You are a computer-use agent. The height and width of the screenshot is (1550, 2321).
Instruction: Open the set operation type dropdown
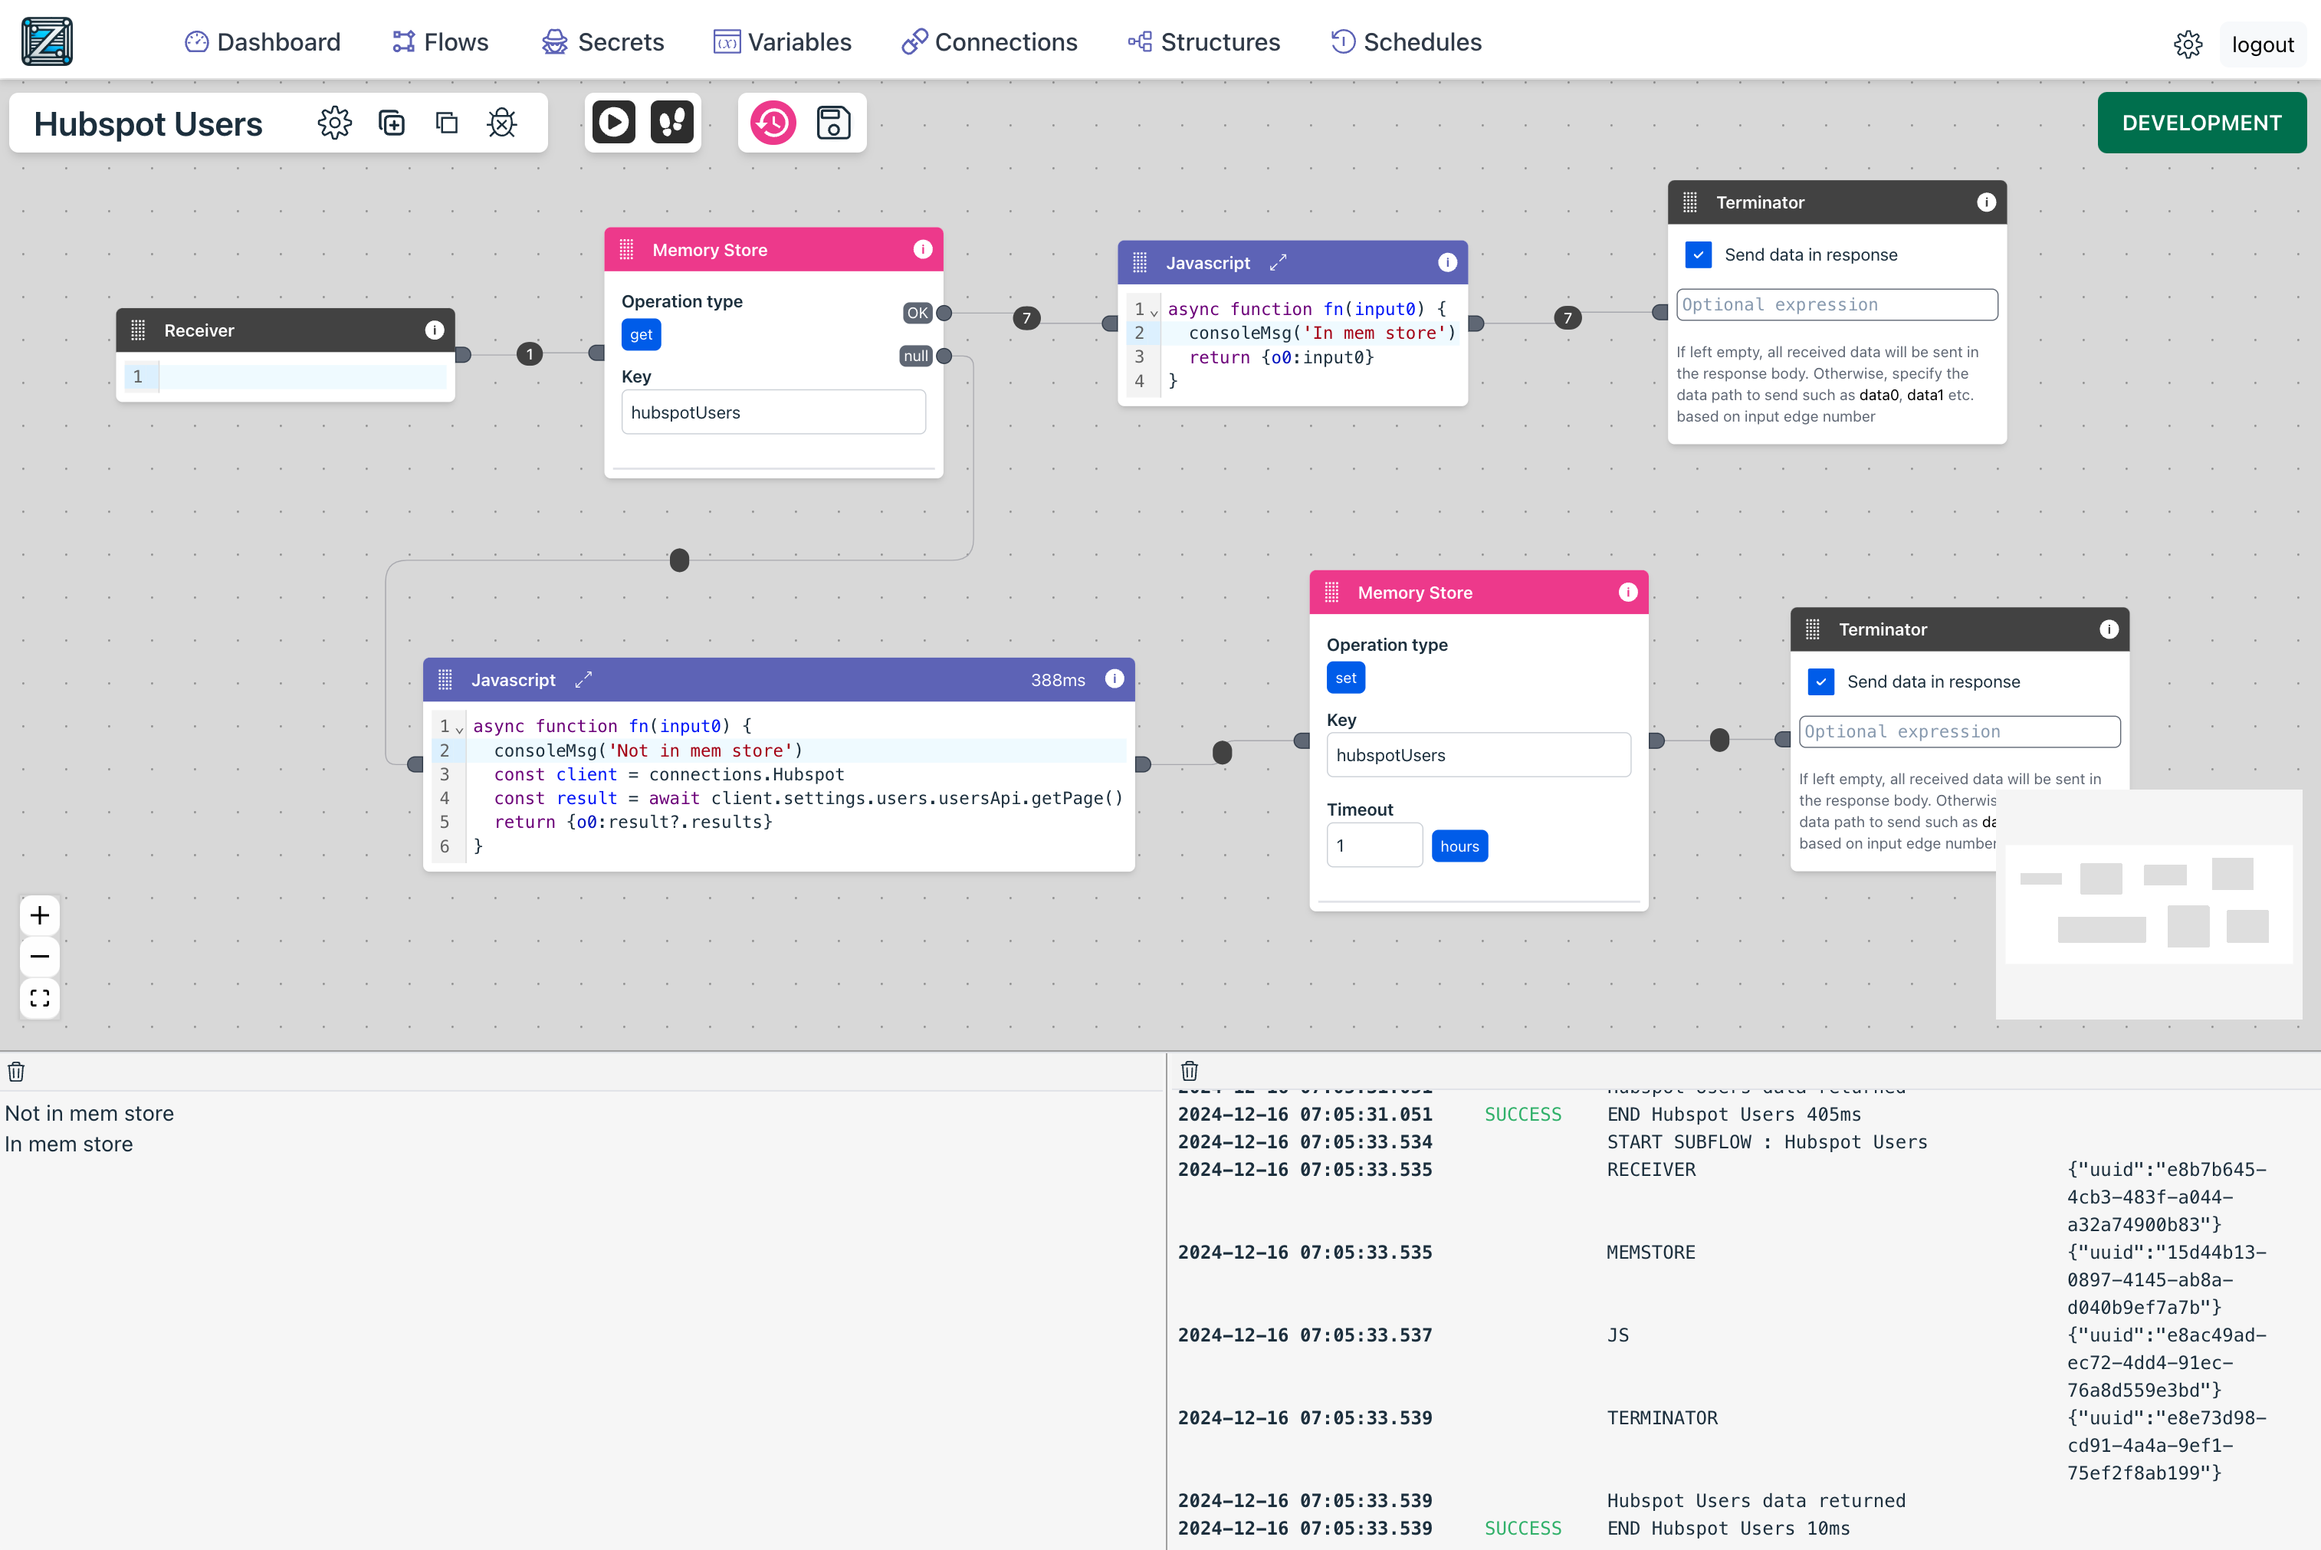pos(1345,678)
